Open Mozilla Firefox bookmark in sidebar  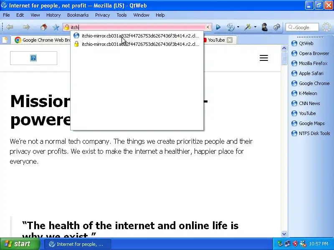309,63
